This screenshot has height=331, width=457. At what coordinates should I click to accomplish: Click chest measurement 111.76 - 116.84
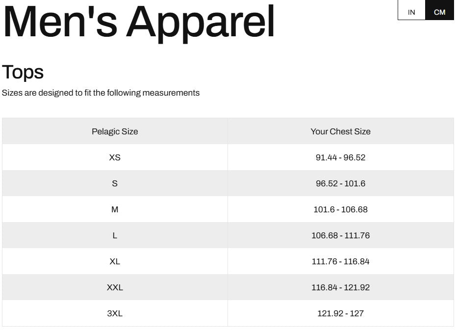[x=340, y=261]
